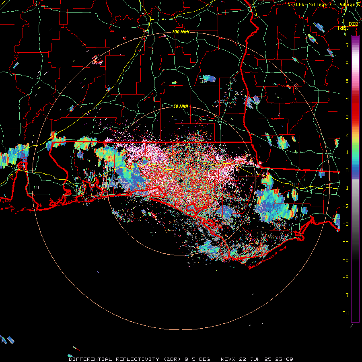Click the 1 value on the color scale
This screenshot has height=362, width=362.
tap(347, 152)
